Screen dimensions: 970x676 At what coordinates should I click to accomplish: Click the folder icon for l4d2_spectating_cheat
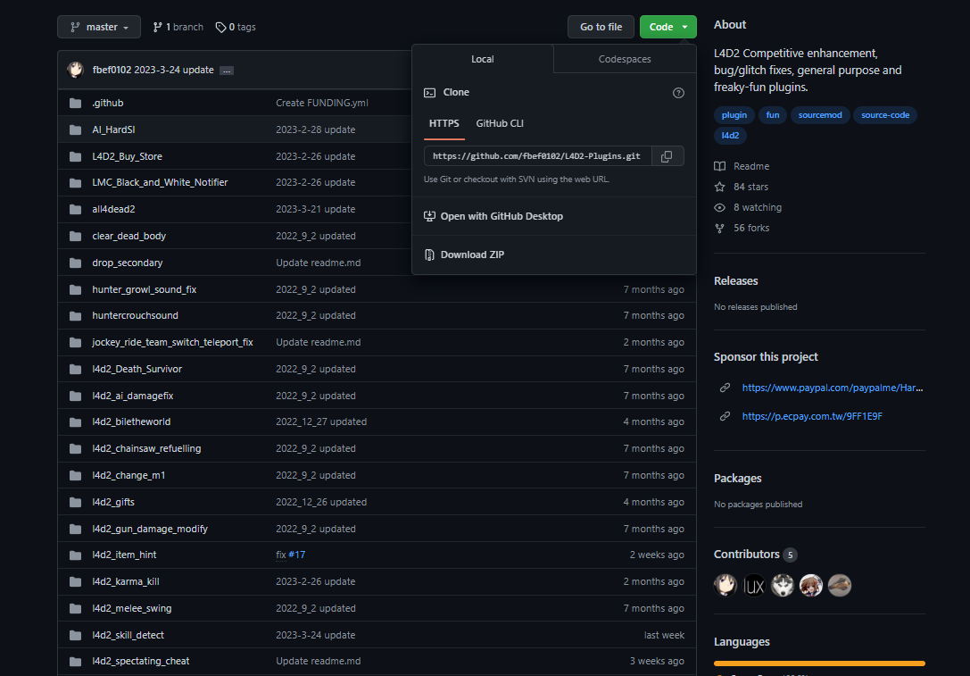coord(76,661)
